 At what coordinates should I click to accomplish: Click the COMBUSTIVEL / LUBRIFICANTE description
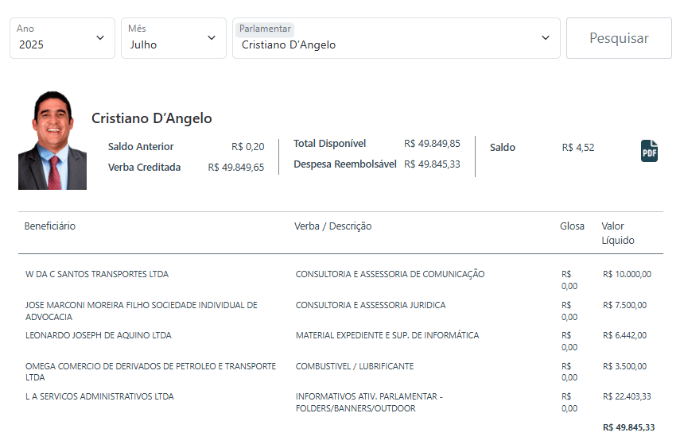[x=355, y=367]
